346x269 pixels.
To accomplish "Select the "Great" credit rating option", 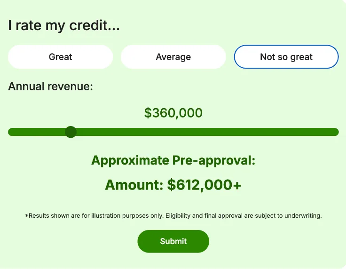I will [60, 57].
